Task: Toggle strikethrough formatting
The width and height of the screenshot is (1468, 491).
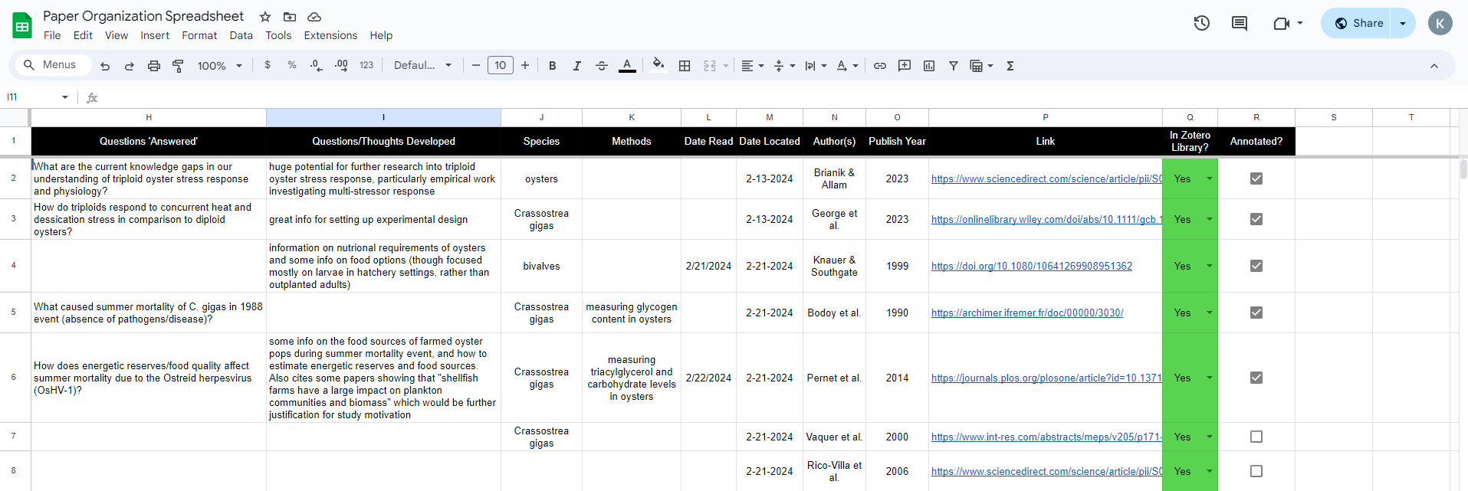Action: (x=602, y=66)
